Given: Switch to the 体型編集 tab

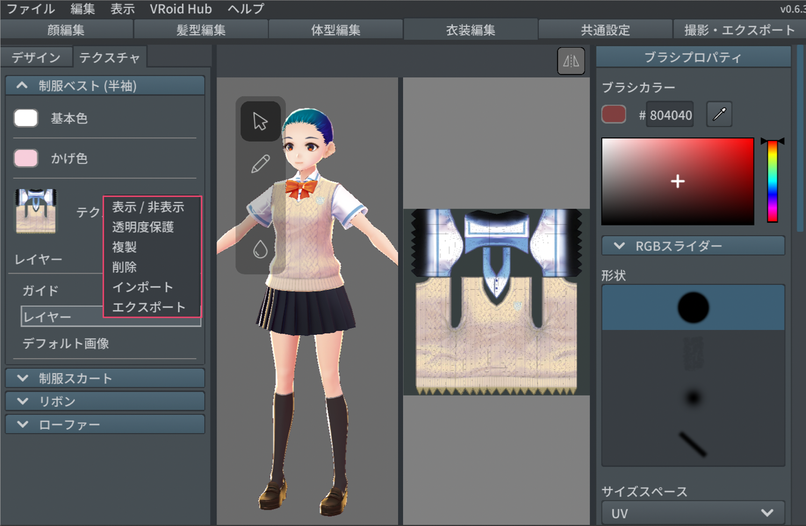Looking at the screenshot, I should click(336, 30).
